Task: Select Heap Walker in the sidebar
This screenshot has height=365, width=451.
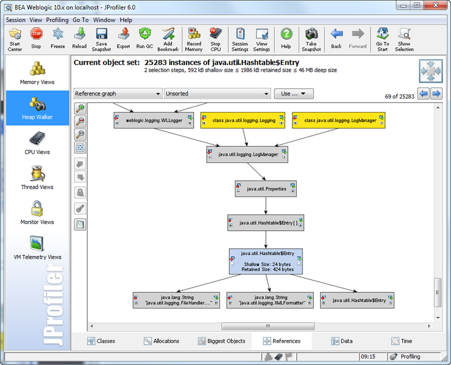Action: (x=37, y=108)
